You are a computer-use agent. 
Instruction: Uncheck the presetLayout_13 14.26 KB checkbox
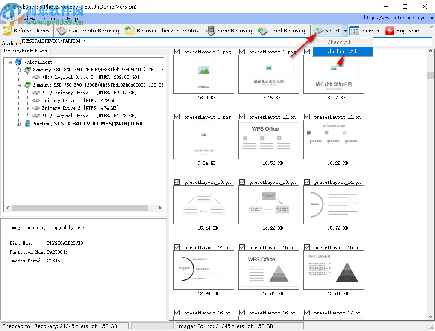pyautogui.click(x=242, y=182)
